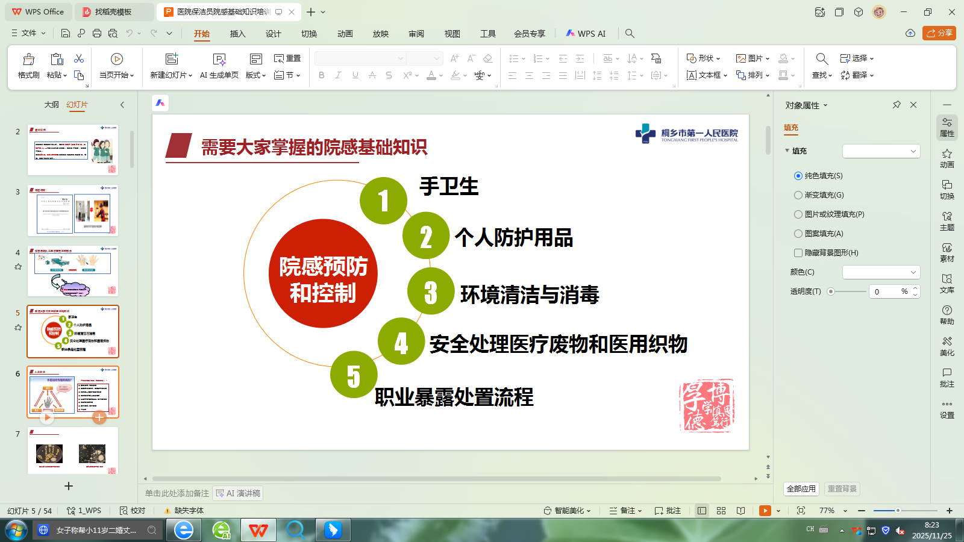Enable the 隐藏背景图形 checkbox
The image size is (964, 542).
tap(798, 253)
